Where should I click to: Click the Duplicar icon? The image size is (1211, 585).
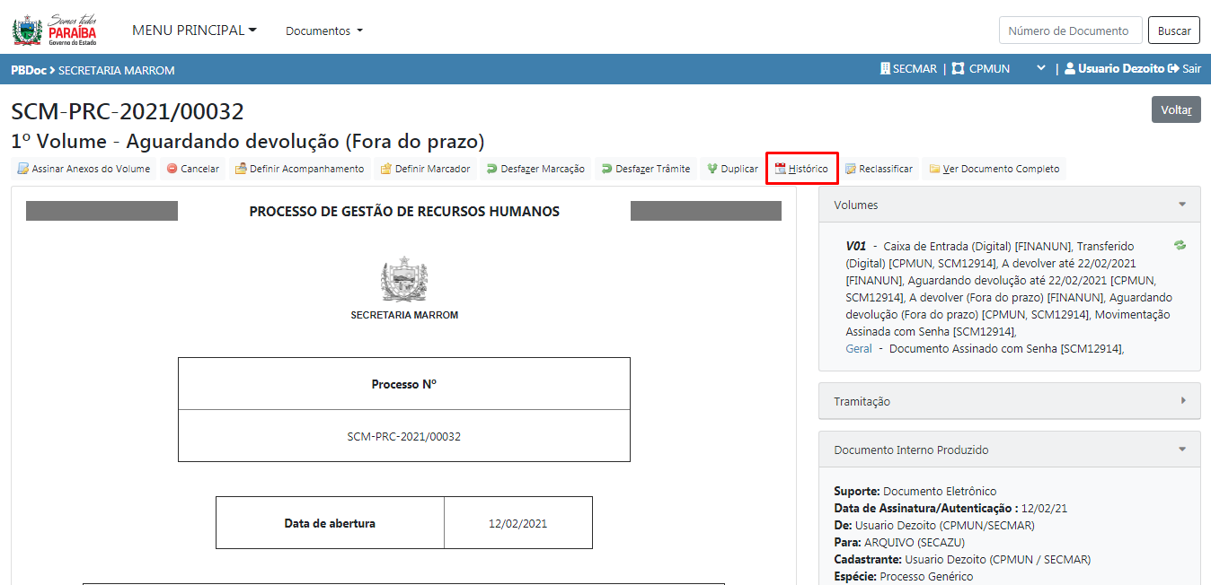coord(712,169)
